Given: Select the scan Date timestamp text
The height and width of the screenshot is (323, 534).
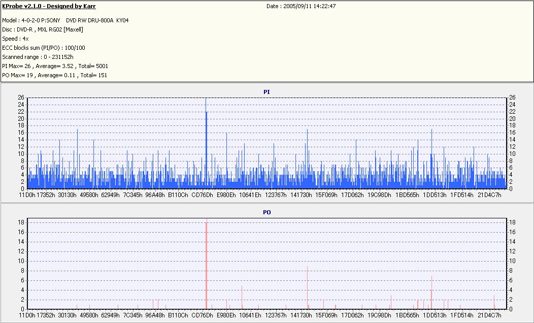Looking at the screenshot, I should click(x=301, y=6).
